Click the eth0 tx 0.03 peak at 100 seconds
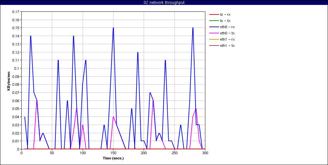This screenshot has width=328, height=165. pos(83,125)
